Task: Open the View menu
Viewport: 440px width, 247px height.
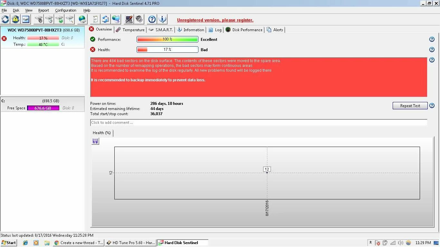Action: [29, 10]
